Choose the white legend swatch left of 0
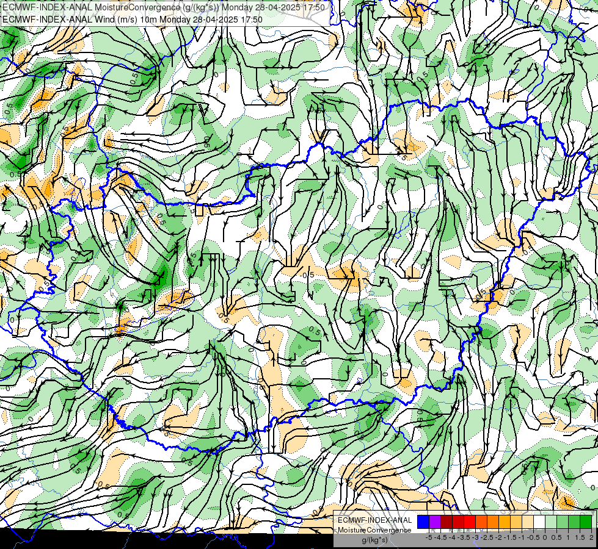Screen dimensions: 598x549 click(x=539, y=522)
